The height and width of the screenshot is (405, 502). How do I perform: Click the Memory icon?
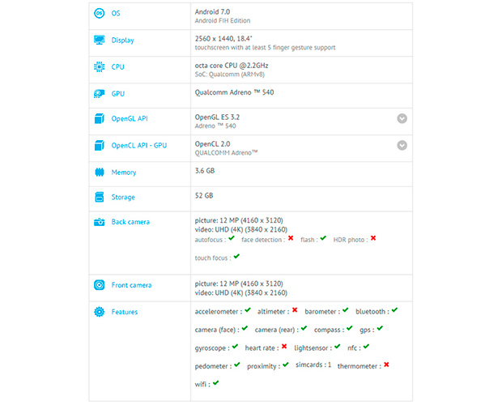99,173
